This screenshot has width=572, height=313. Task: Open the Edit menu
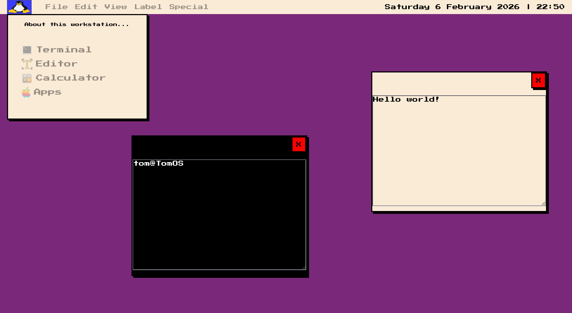point(86,7)
